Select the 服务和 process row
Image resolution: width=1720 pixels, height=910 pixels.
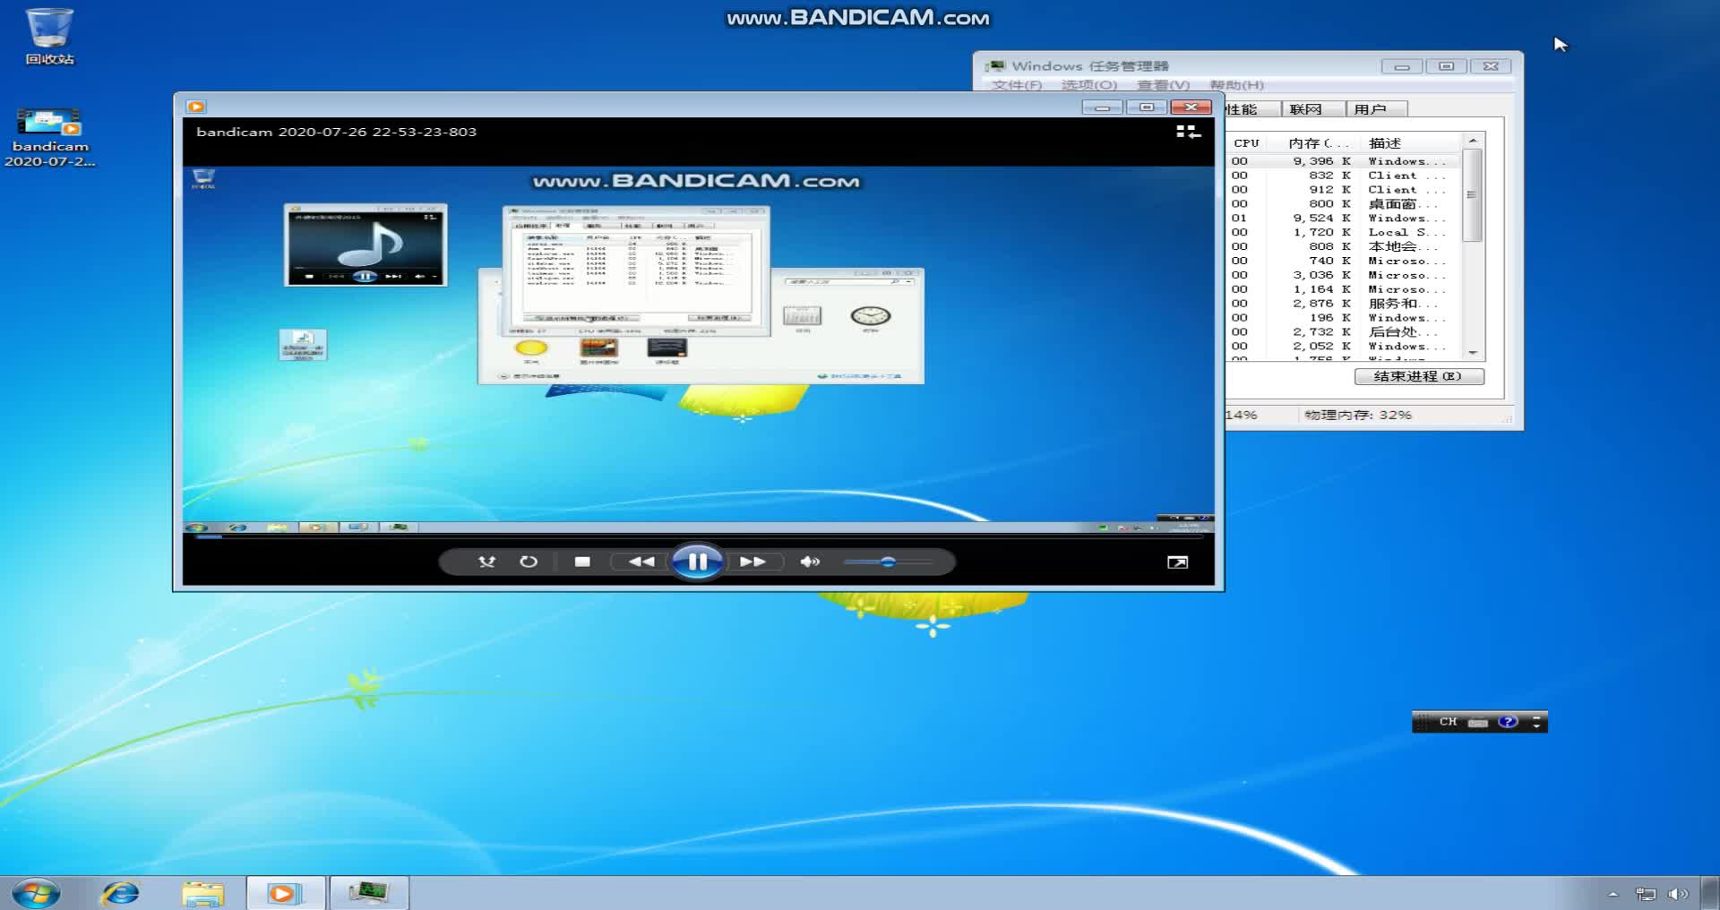[1344, 304]
